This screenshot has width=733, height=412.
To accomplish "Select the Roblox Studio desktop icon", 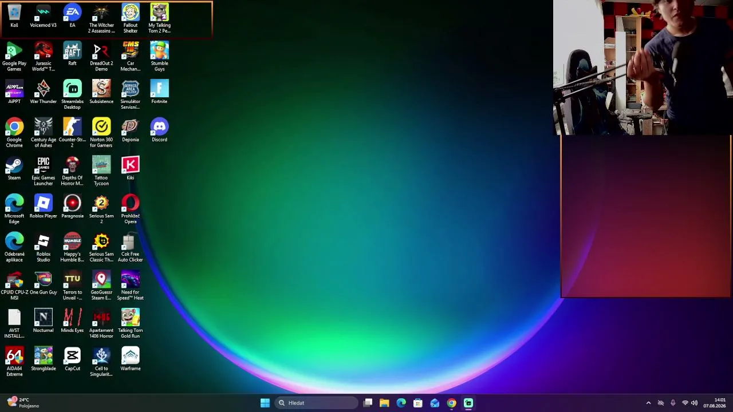I will pyautogui.click(x=44, y=248).
